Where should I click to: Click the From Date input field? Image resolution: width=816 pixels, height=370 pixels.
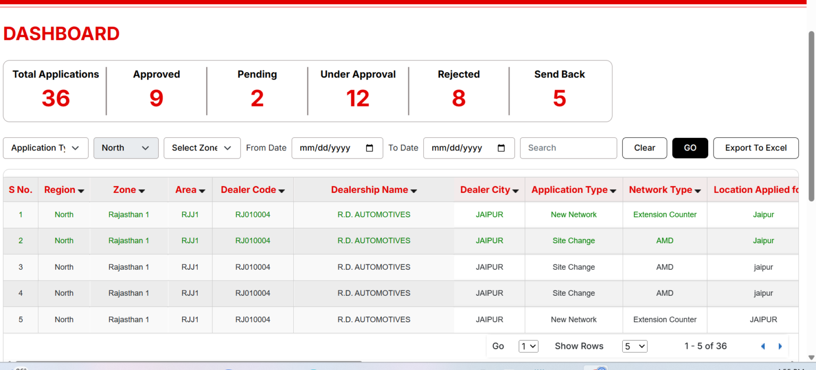[337, 148]
